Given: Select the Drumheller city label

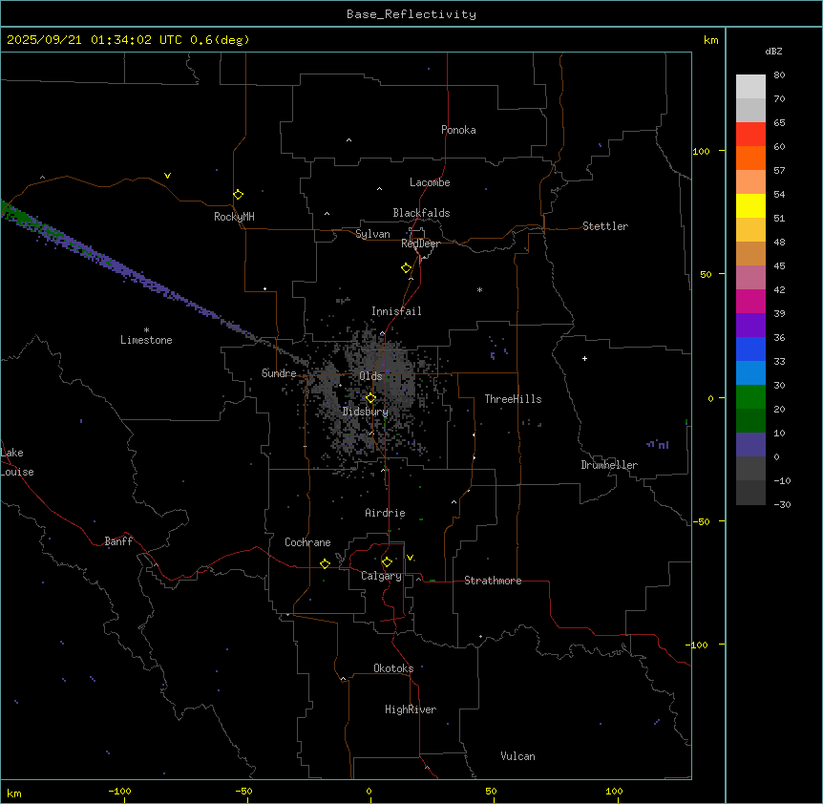Looking at the screenshot, I should click(x=609, y=465).
